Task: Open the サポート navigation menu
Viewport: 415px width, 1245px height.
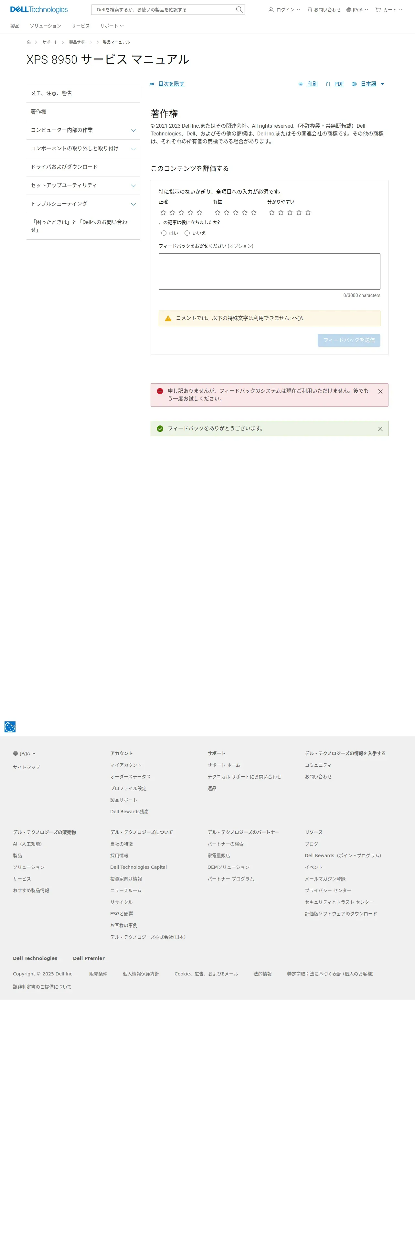Action: pos(112,26)
